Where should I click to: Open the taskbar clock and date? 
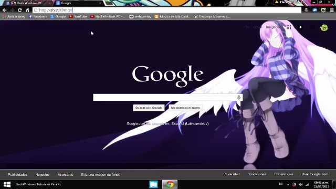321,184
